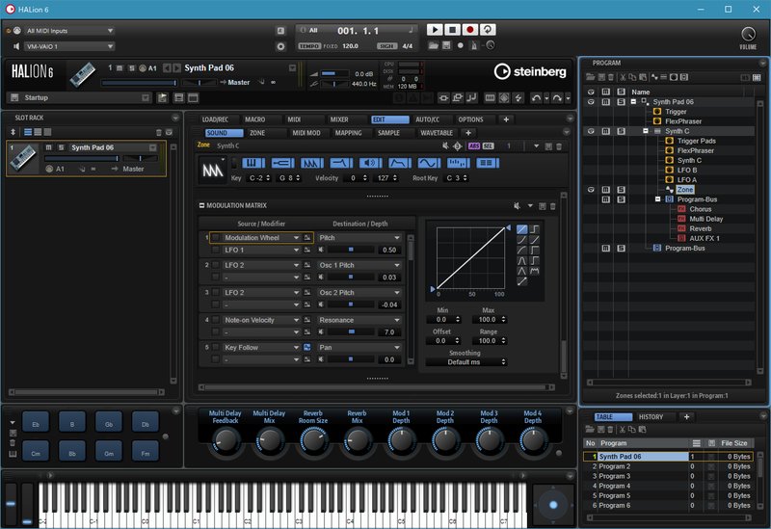Click the Load Multi-Program folder icon
The height and width of the screenshot is (529, 771).
pyautogui.click(x=433, y=45)
